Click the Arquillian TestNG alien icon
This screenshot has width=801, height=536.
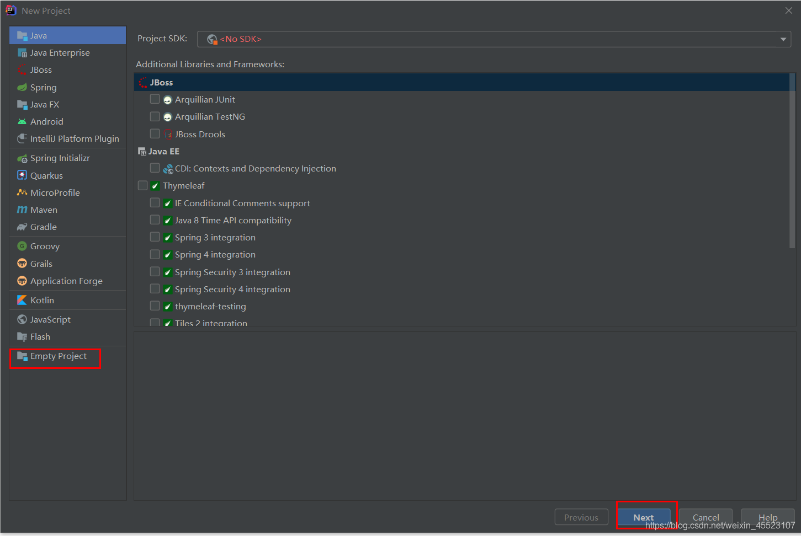click(x=168, y=117)
